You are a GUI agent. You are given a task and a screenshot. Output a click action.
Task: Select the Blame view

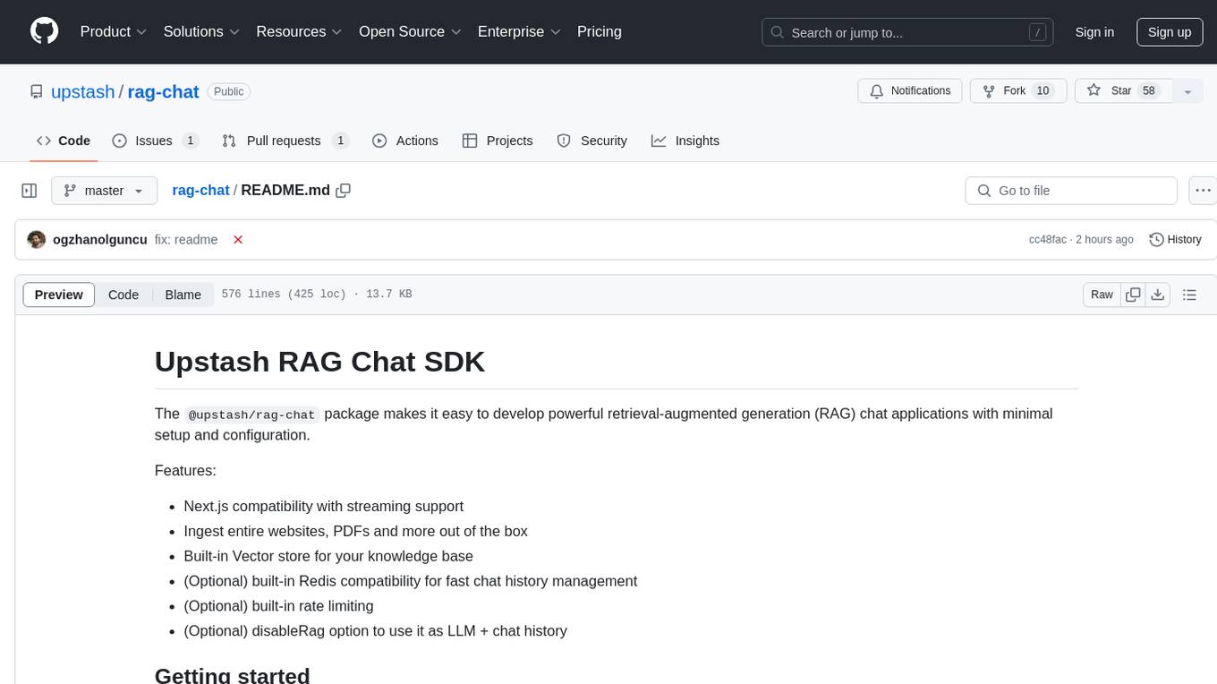point(183,295)
